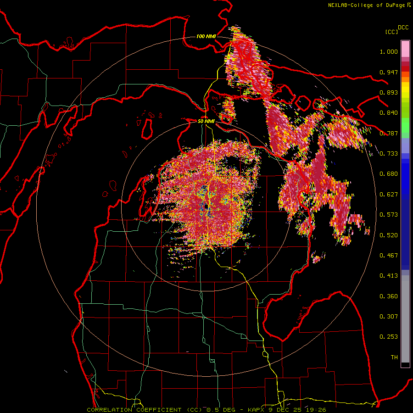Pick the light pink top of color bar

coord(405,49)
